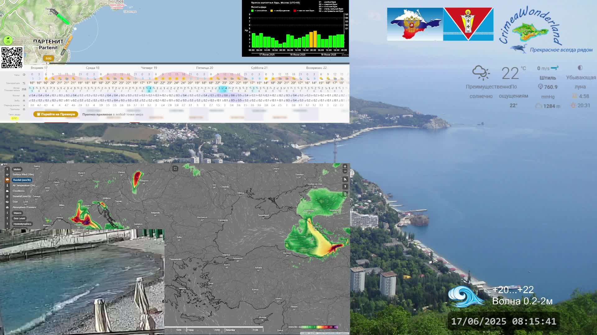This screenshot has height=335, width=597.
Task: Click the green 28 marker on Partenit map
Action: 8,40
